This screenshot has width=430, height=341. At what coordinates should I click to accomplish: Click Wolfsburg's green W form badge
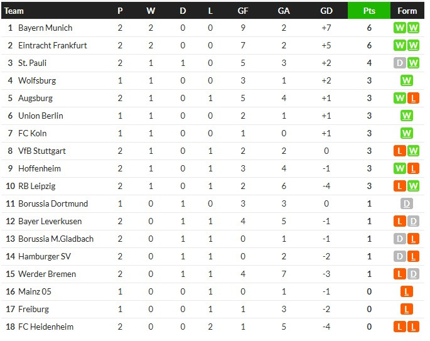point(406,80)
